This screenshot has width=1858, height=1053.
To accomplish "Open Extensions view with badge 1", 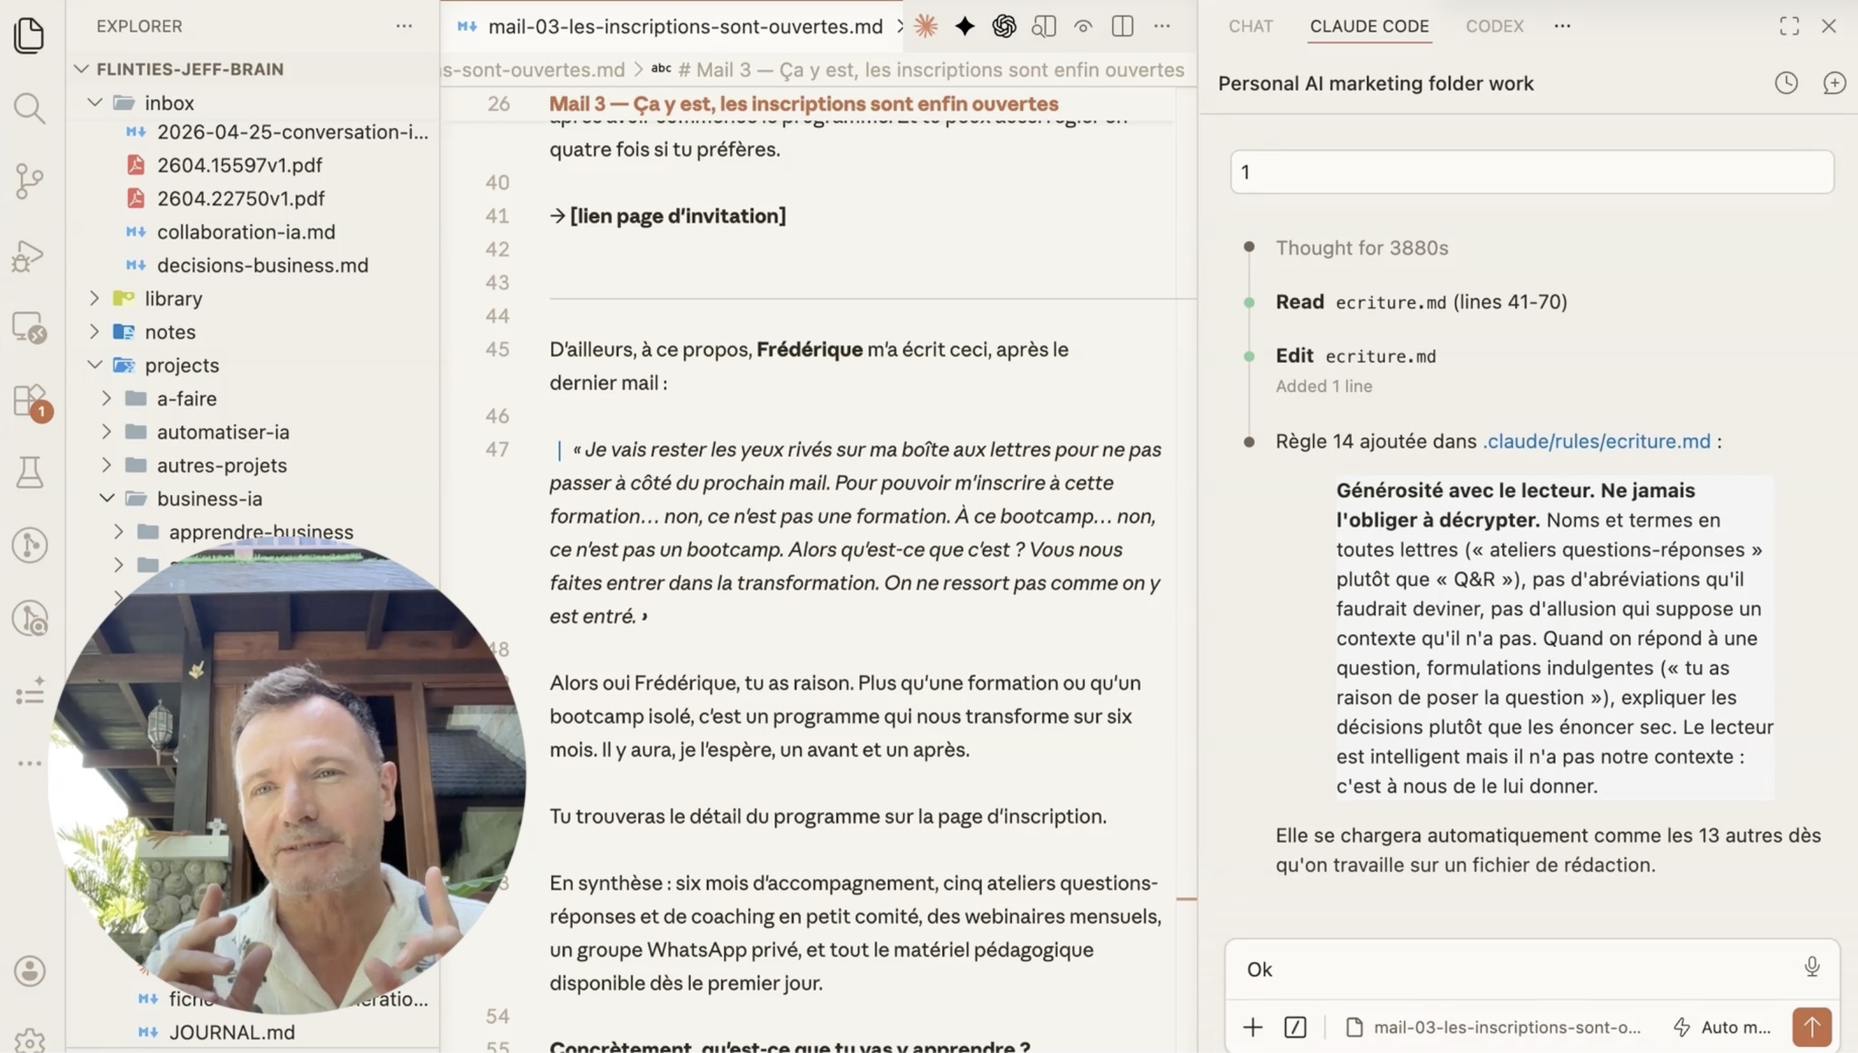I will 32,402.
